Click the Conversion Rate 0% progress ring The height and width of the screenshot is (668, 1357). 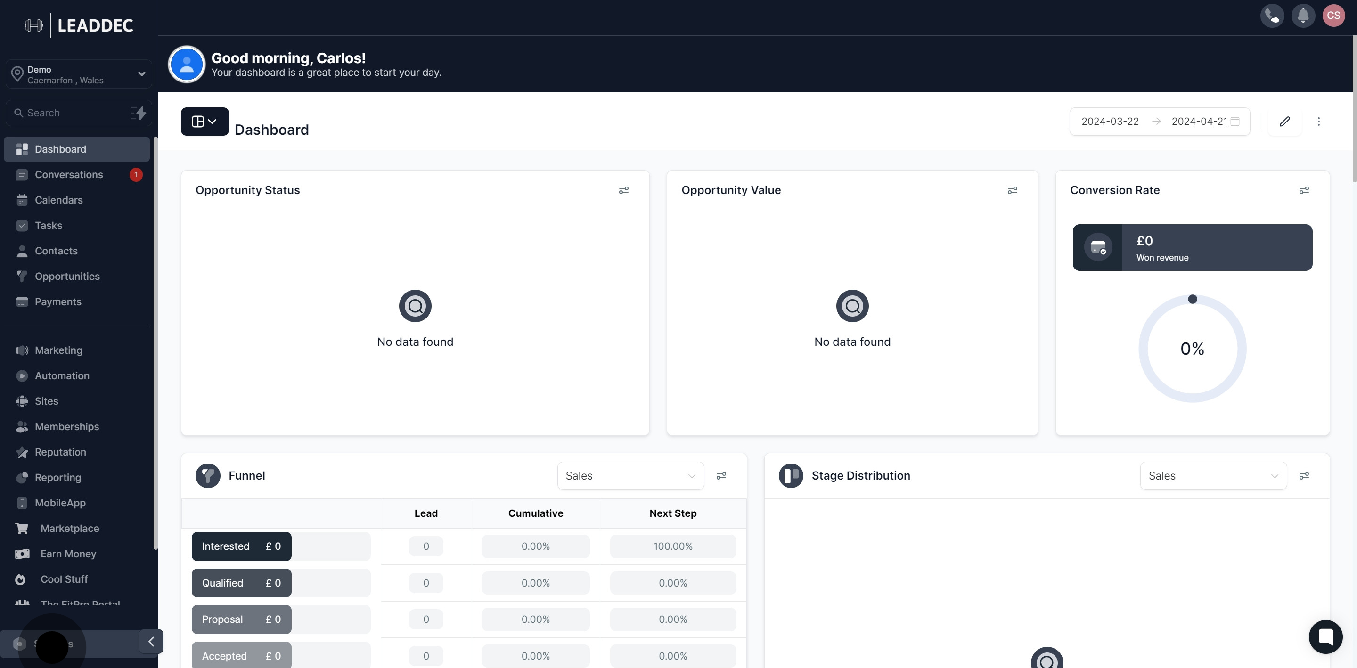[1193, 349]
